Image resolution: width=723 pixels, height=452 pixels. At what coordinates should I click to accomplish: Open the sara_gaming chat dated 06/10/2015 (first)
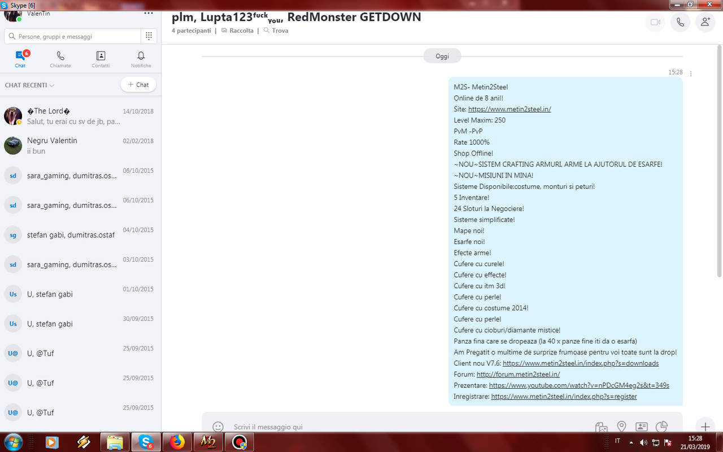80,175
